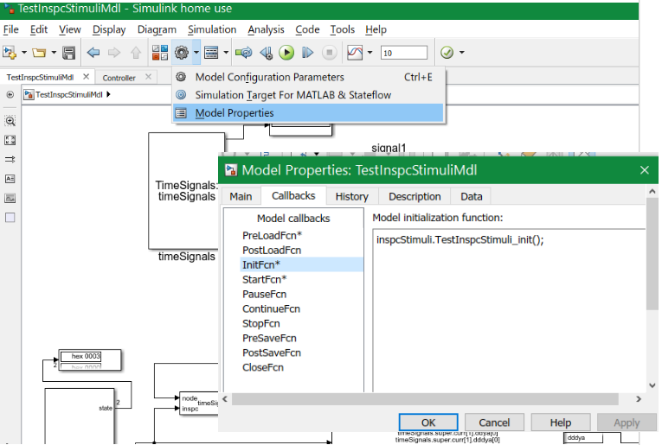The image size is (662, 445).
Task: Click the New Model toolbar icon
Action: [x=10, y=53]
